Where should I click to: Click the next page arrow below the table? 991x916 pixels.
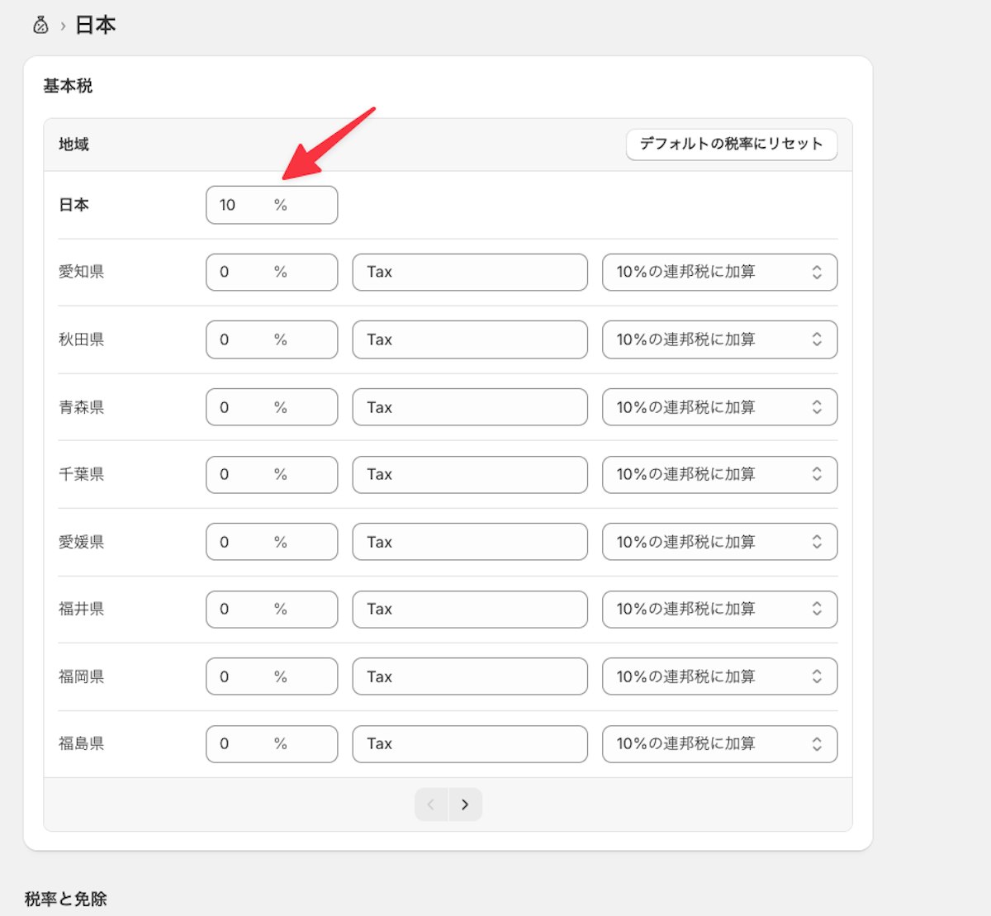(x=465, y=804)
